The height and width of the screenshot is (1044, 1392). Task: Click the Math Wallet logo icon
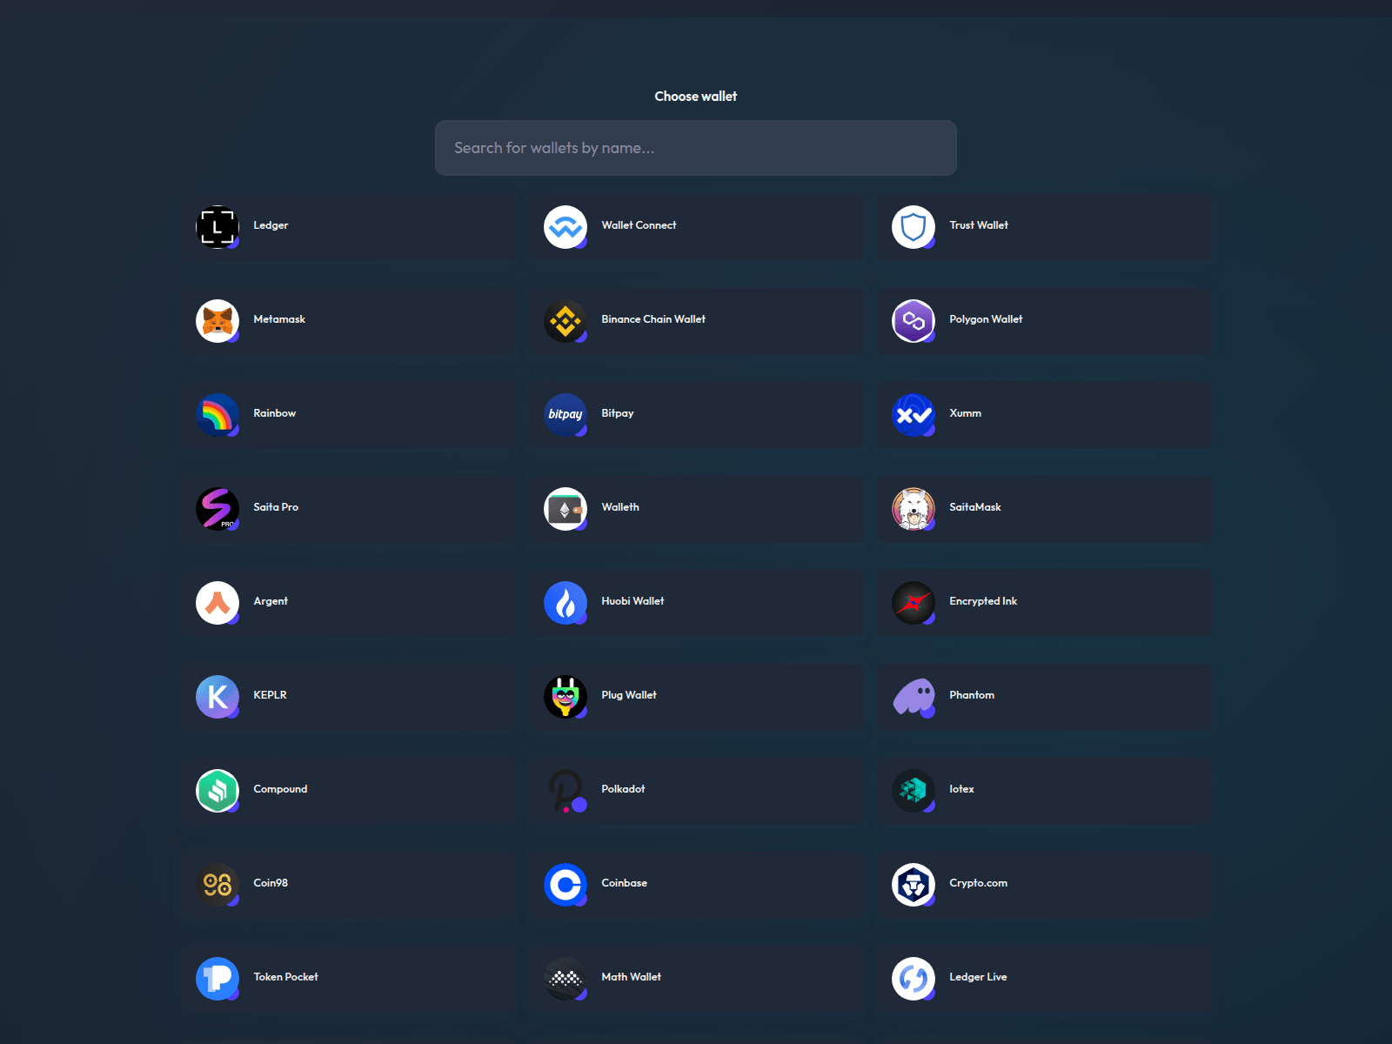click(565, 979)
